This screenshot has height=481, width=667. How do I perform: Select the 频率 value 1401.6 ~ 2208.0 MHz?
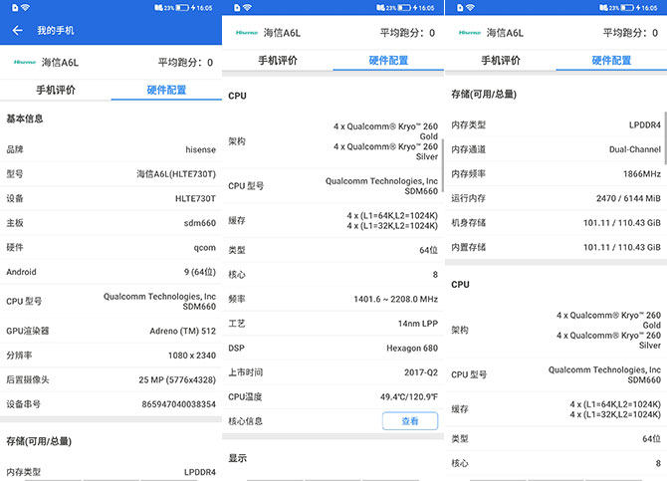(395, 299)
